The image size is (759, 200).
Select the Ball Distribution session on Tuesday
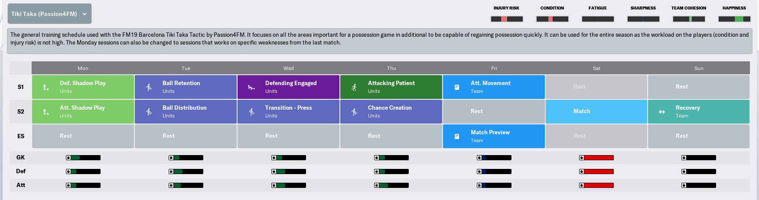click(186, 111)
